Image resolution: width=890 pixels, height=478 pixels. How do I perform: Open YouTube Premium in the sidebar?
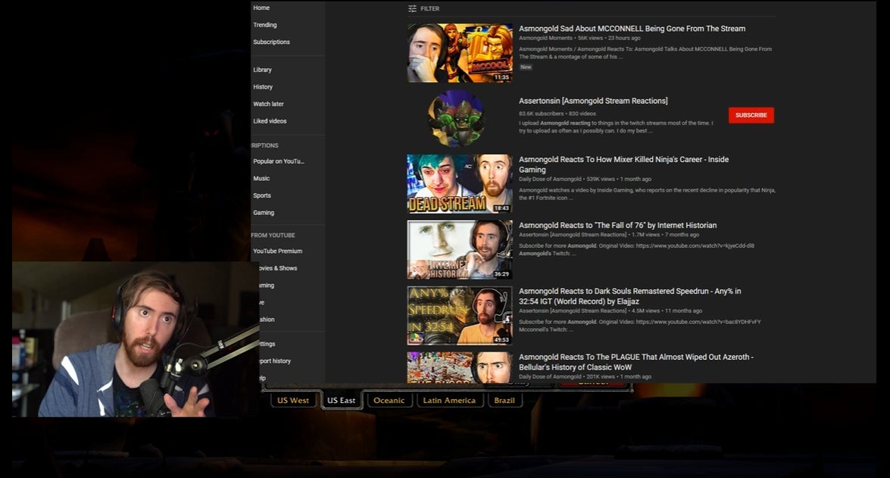coord(277,251)
